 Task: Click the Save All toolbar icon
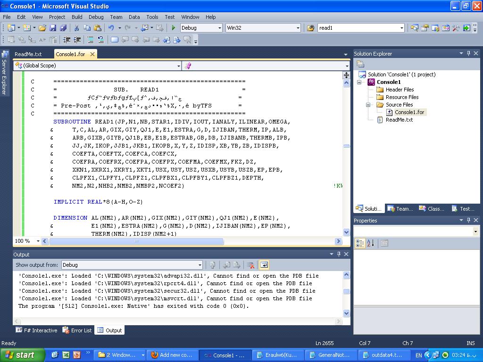point(63,28)
